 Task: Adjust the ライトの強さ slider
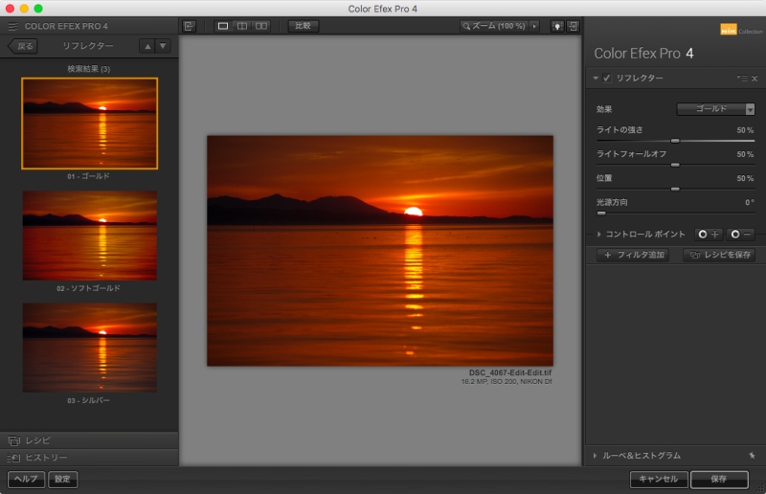tap(675, 141)
